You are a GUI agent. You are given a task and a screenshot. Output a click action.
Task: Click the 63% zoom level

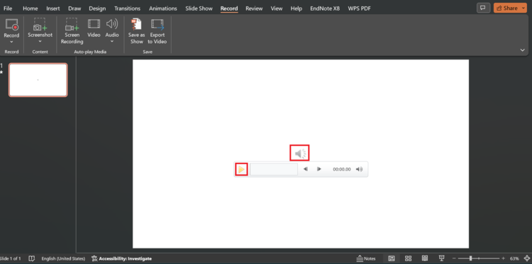(x=514, y=258)
